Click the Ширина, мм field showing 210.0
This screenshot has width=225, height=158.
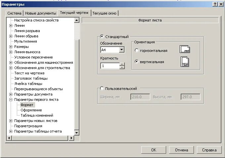click(x=140, y=97)
